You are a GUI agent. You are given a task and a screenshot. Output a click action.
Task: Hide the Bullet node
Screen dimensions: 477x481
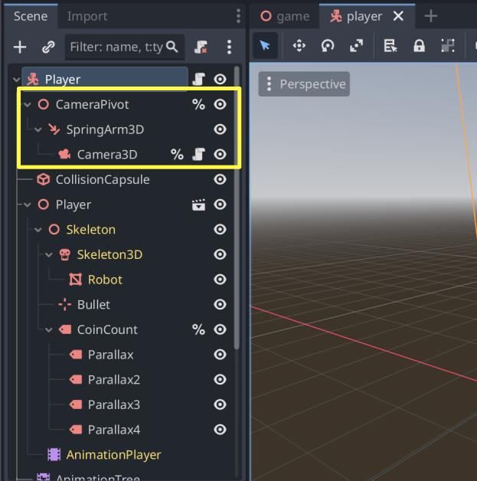point(221,305)
